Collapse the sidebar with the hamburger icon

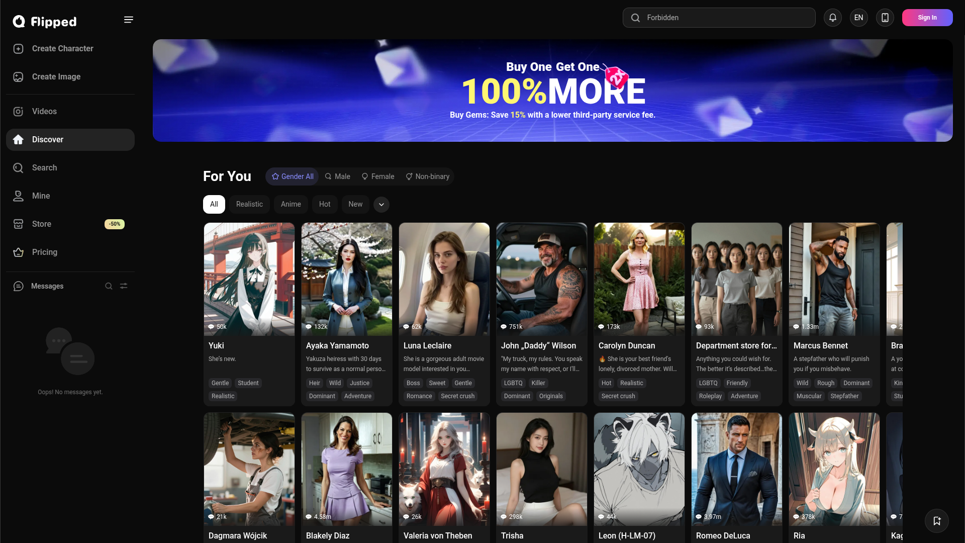129,20
